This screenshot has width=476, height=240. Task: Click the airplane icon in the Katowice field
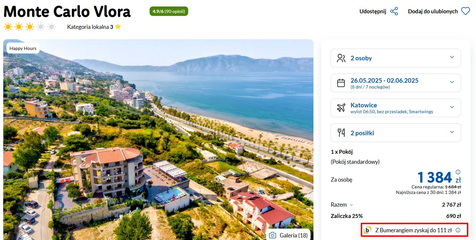pos(341,108)
